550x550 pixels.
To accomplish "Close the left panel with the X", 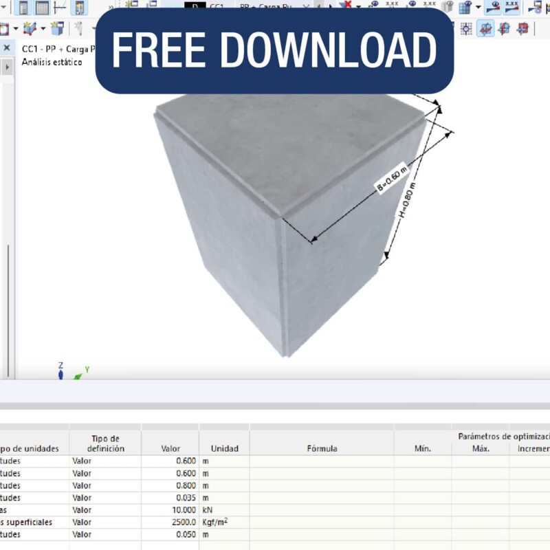I will tap(7, 47).
